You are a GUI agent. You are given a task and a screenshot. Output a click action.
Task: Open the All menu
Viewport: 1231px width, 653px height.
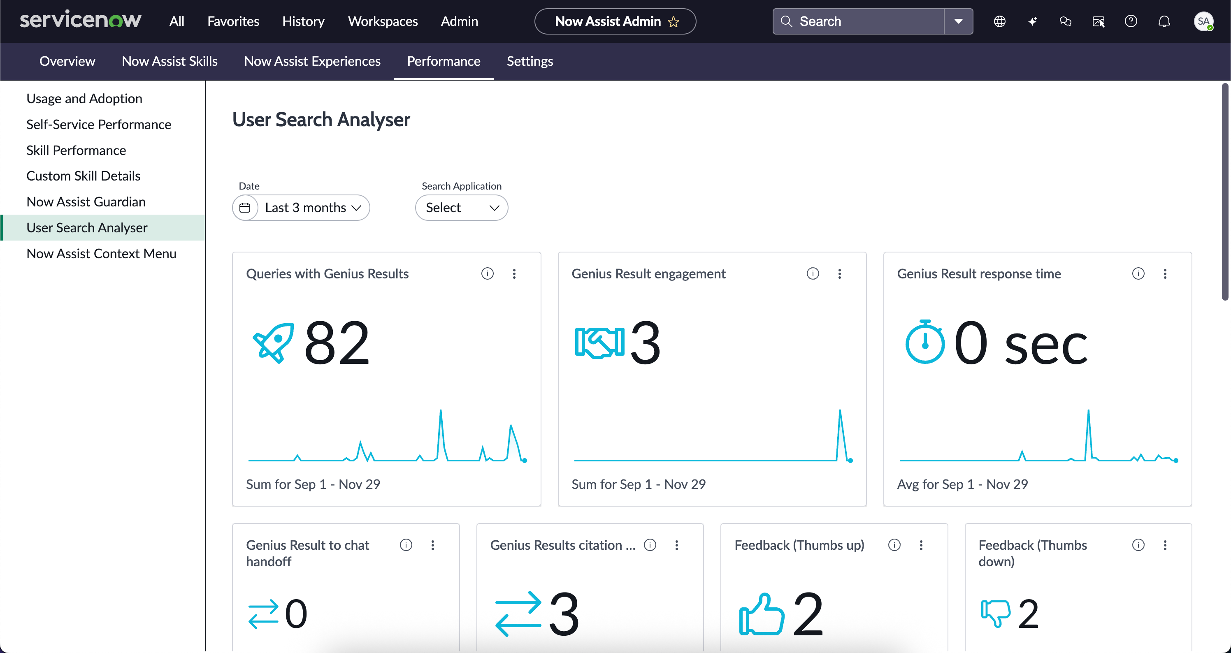177,21
